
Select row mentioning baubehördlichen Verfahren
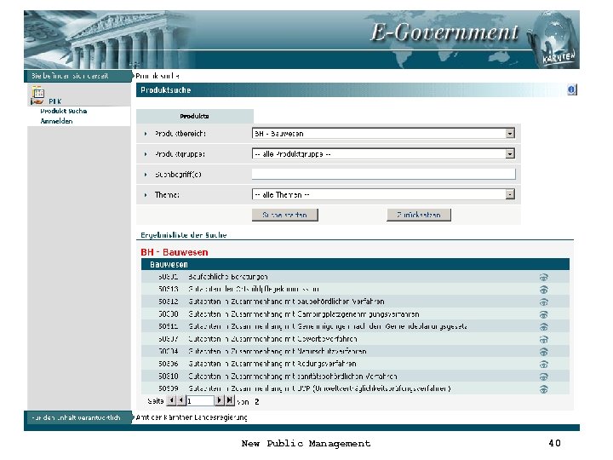coord(355,302)
